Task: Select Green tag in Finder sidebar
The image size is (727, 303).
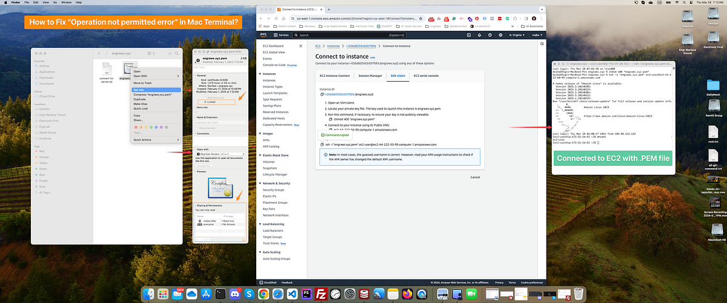Action: [x=42, y=168]
